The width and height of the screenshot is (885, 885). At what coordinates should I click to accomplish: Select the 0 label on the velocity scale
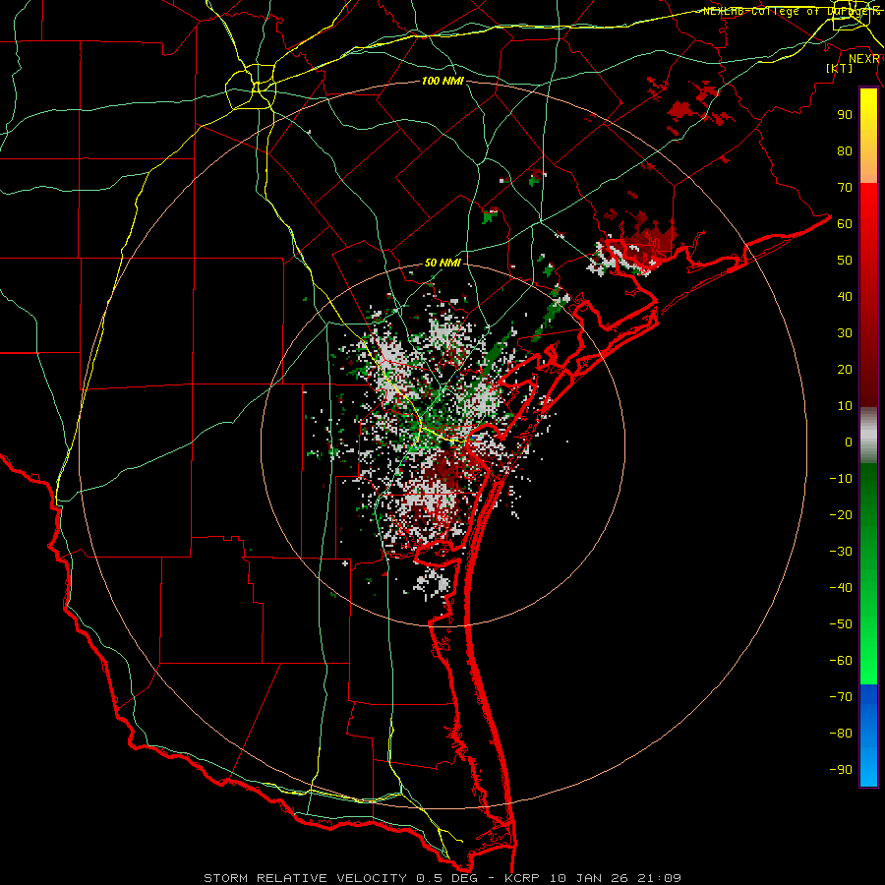click(849, 442)
